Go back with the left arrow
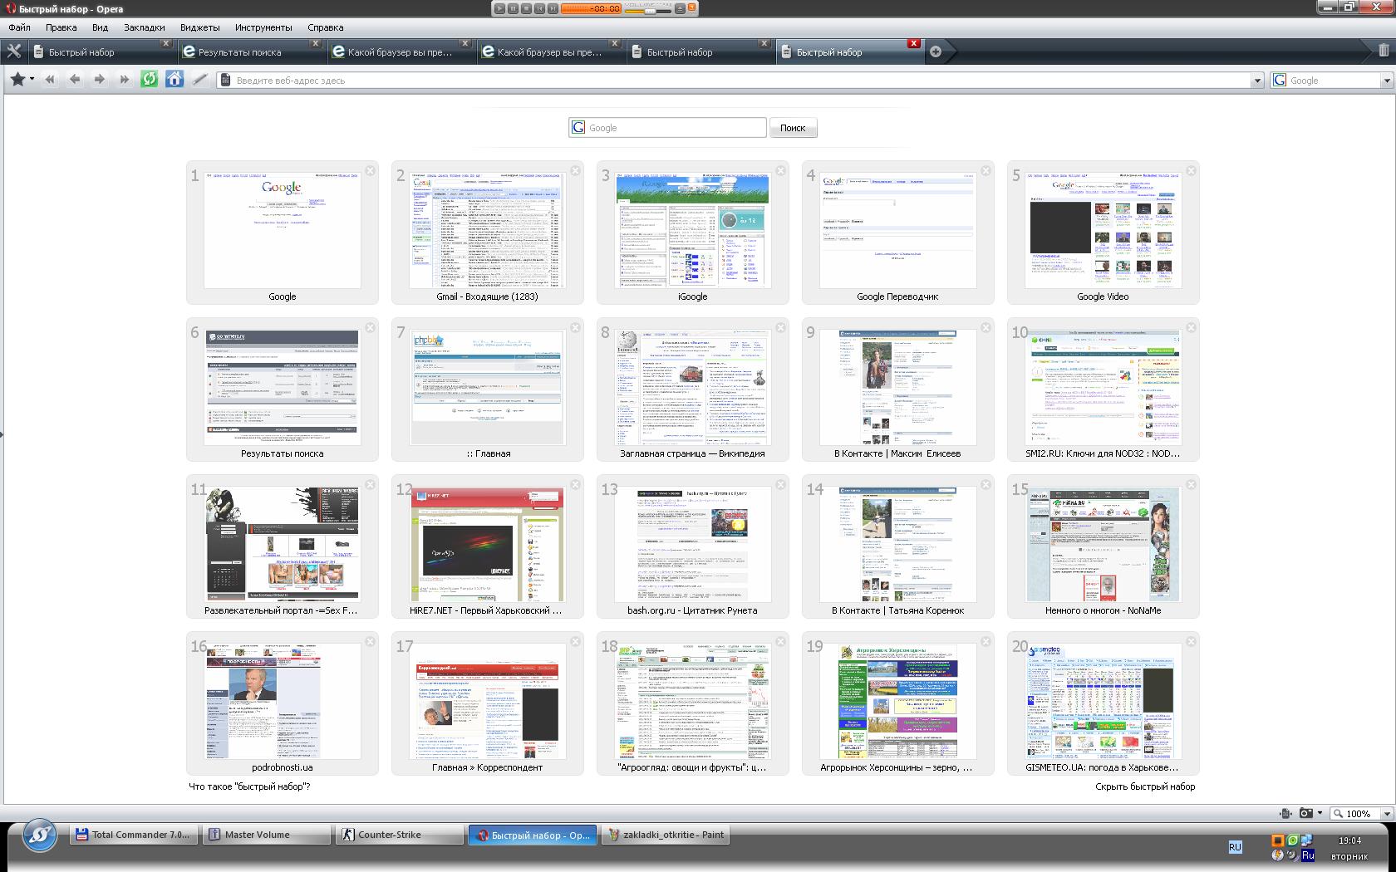 (75, 80)
